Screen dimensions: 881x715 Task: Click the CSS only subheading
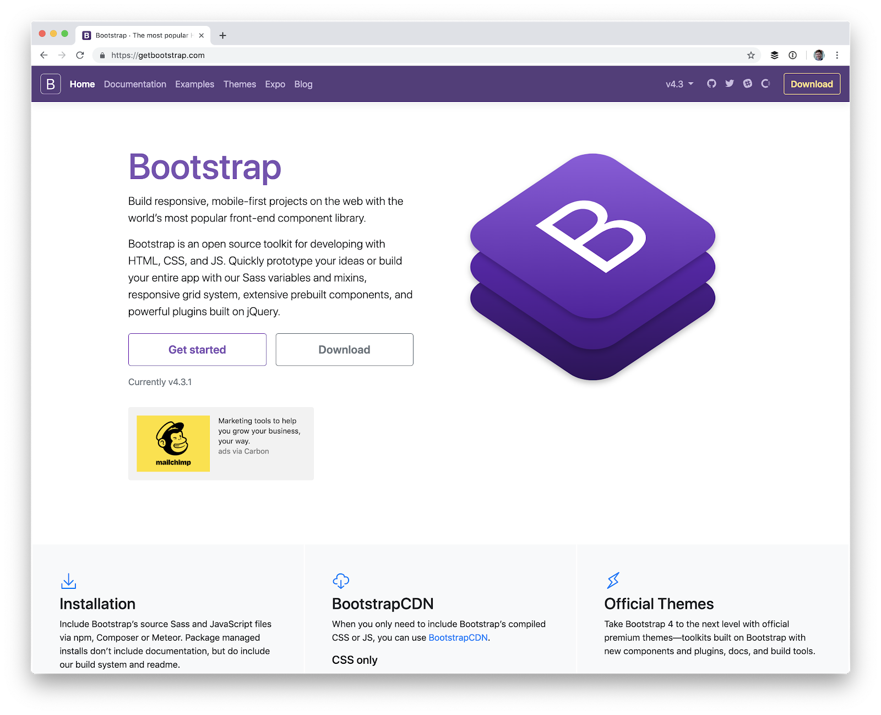355,660
